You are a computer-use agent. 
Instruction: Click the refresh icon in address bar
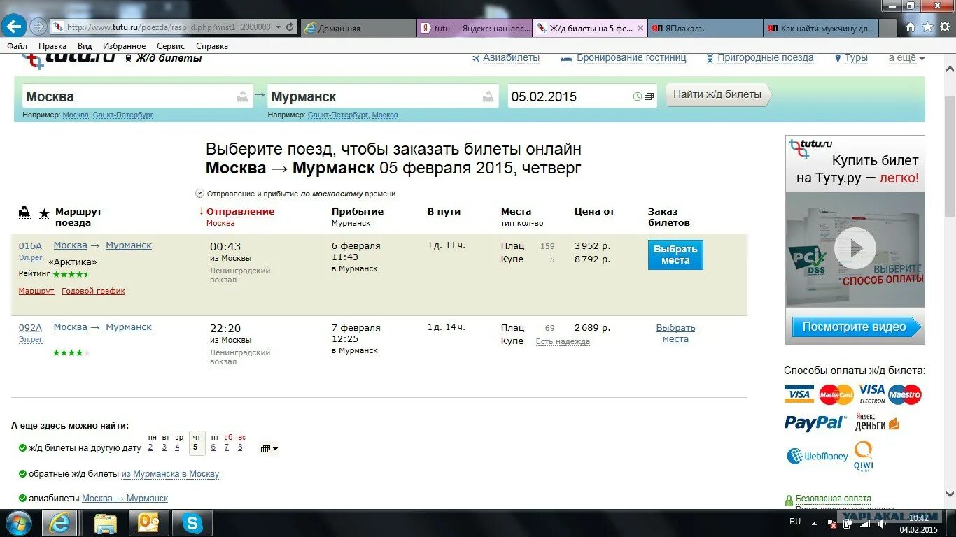click(x=291, y=27)
